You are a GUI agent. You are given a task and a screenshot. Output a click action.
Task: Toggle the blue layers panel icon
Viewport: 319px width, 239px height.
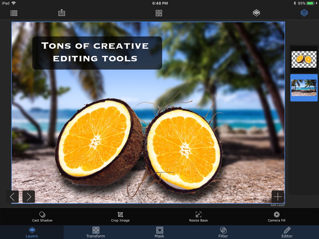point(304,13)
